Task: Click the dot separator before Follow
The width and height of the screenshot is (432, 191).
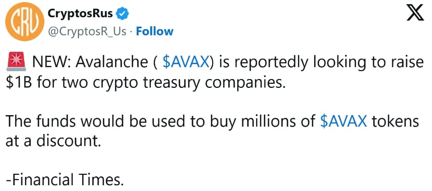Action: coord(131,32)
